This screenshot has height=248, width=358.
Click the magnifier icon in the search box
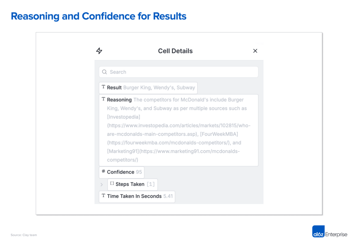click(105, 72)
